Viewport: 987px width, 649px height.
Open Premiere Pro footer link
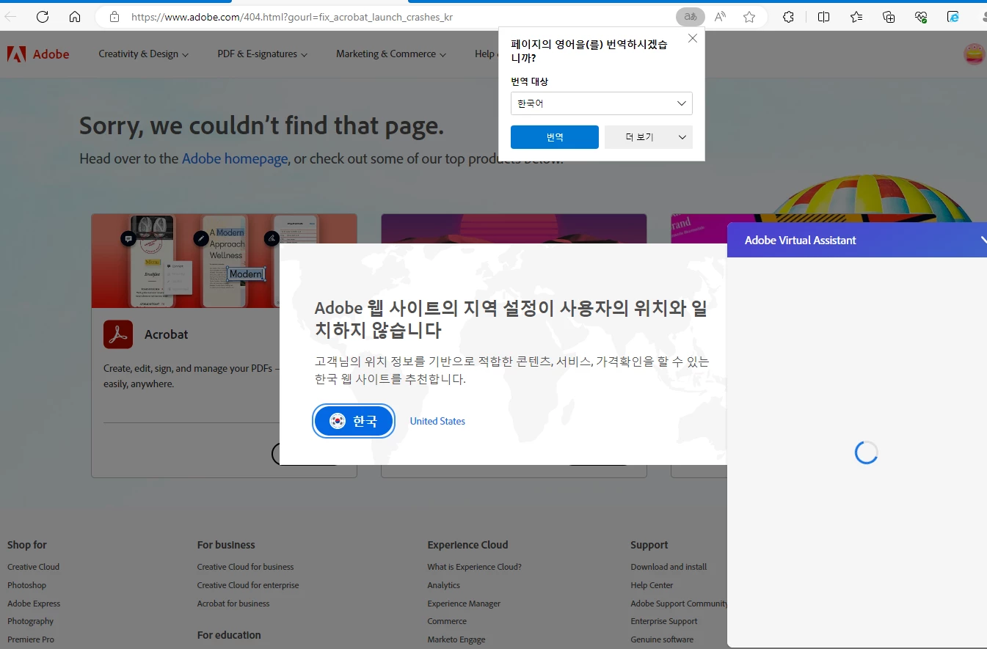[x=31, y=639]
